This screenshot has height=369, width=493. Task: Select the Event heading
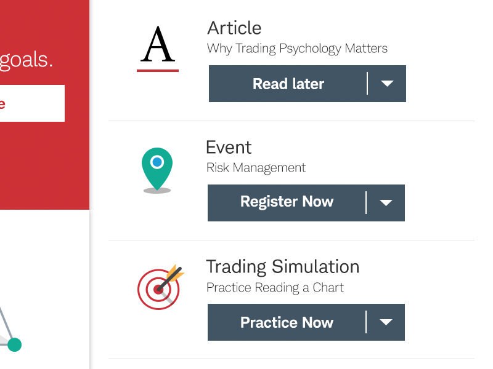coord(229,147)
